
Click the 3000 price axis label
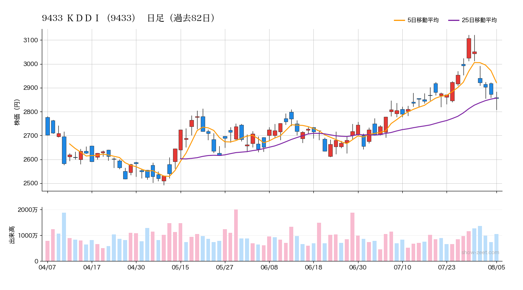tap(31, 64)
